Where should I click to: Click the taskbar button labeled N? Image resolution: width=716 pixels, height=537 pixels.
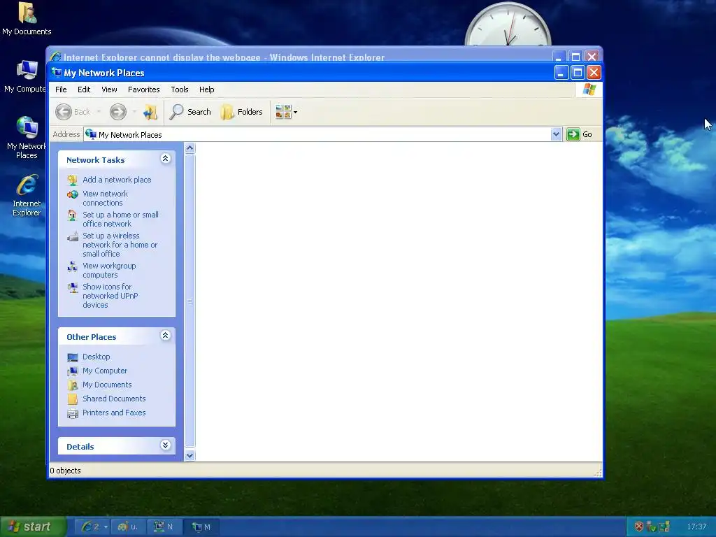click(164, 527)
